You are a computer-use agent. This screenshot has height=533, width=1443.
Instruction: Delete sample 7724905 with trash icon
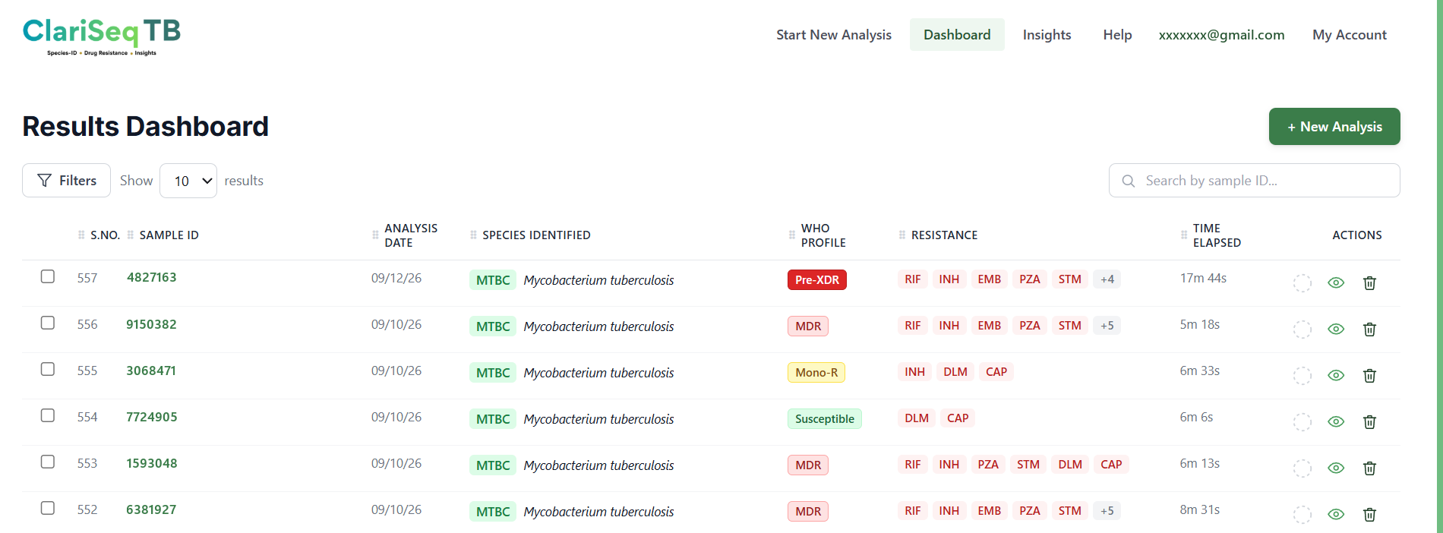(1369, 421)
